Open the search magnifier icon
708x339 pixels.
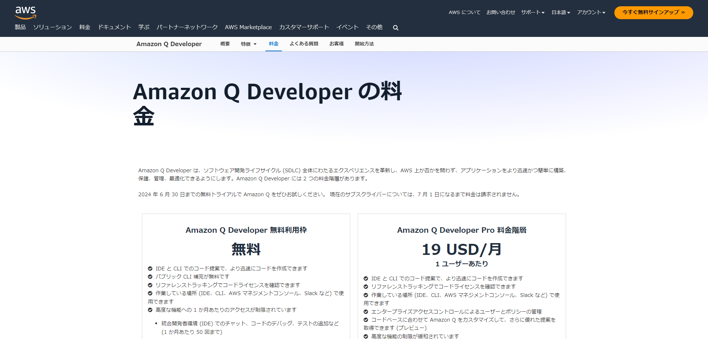tap(395, 27)
